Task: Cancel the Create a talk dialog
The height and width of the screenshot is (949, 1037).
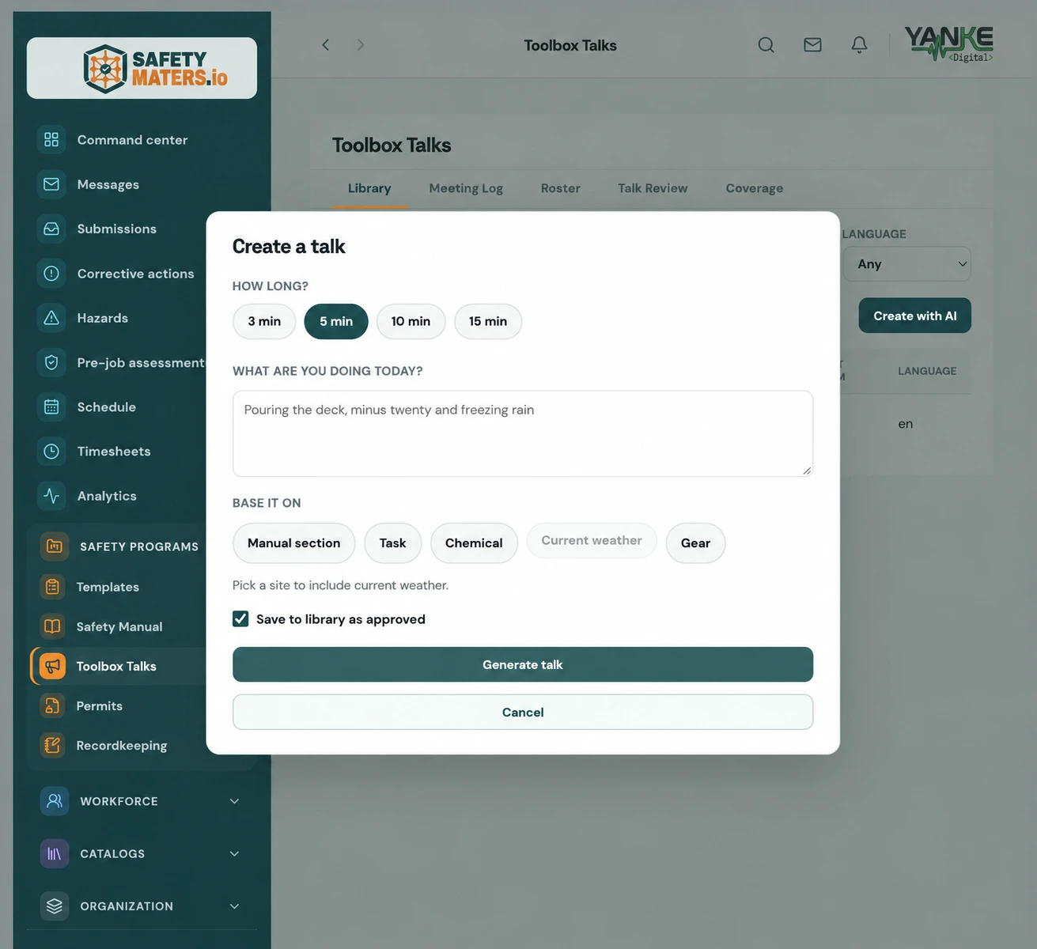Action: click(523, 712)
